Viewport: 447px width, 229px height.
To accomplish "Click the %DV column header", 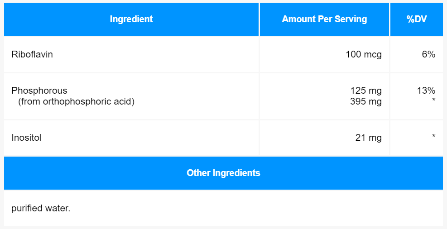I will pos(417,19).
